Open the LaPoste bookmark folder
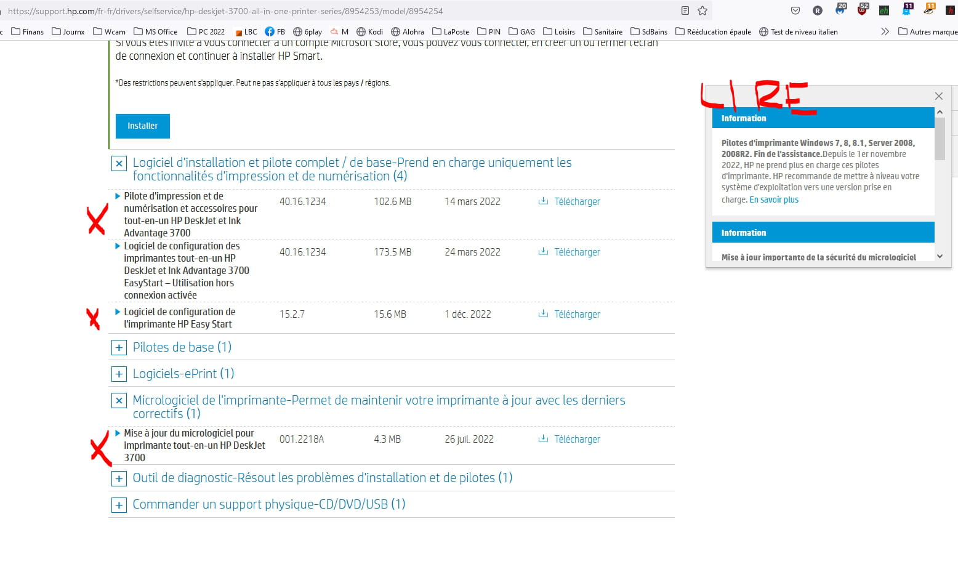 click(451, 31)
